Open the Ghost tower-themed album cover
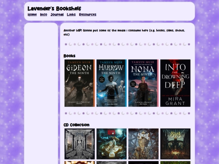The image size is (219, 164). (144, 144)
